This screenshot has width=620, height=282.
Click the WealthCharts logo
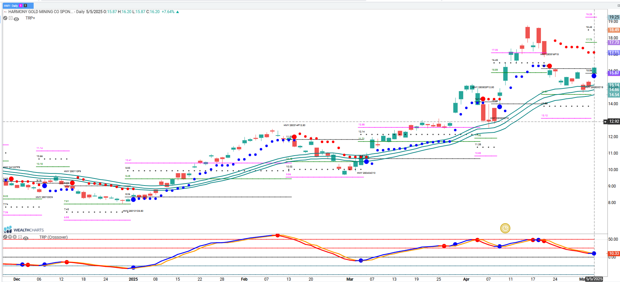[x=24, y=230]
